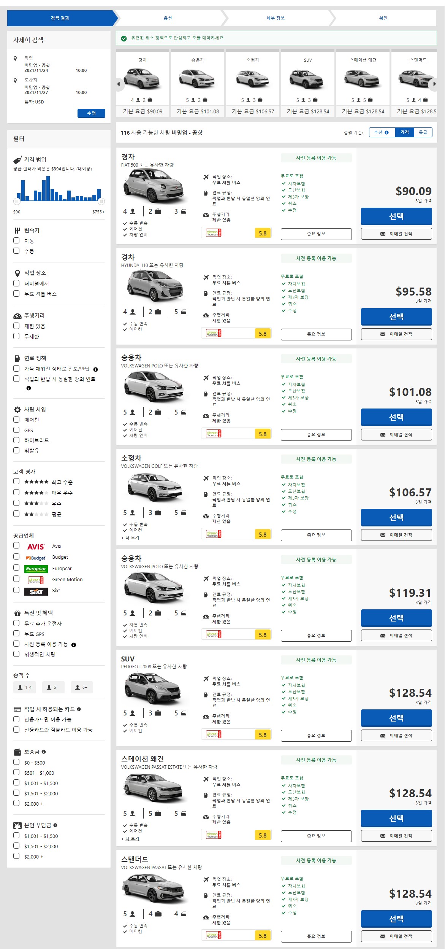Enable the 자동 transmission filter

coord(16,240)
